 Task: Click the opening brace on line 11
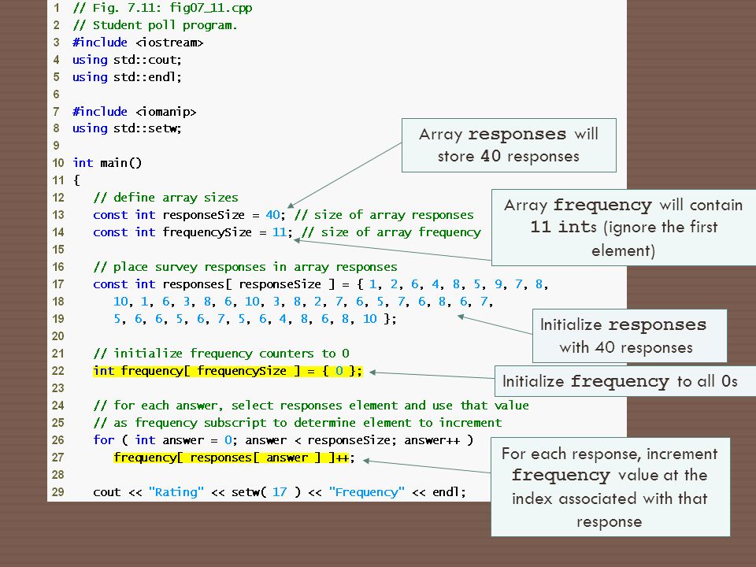pyautogui.click(x=76, y=180)
